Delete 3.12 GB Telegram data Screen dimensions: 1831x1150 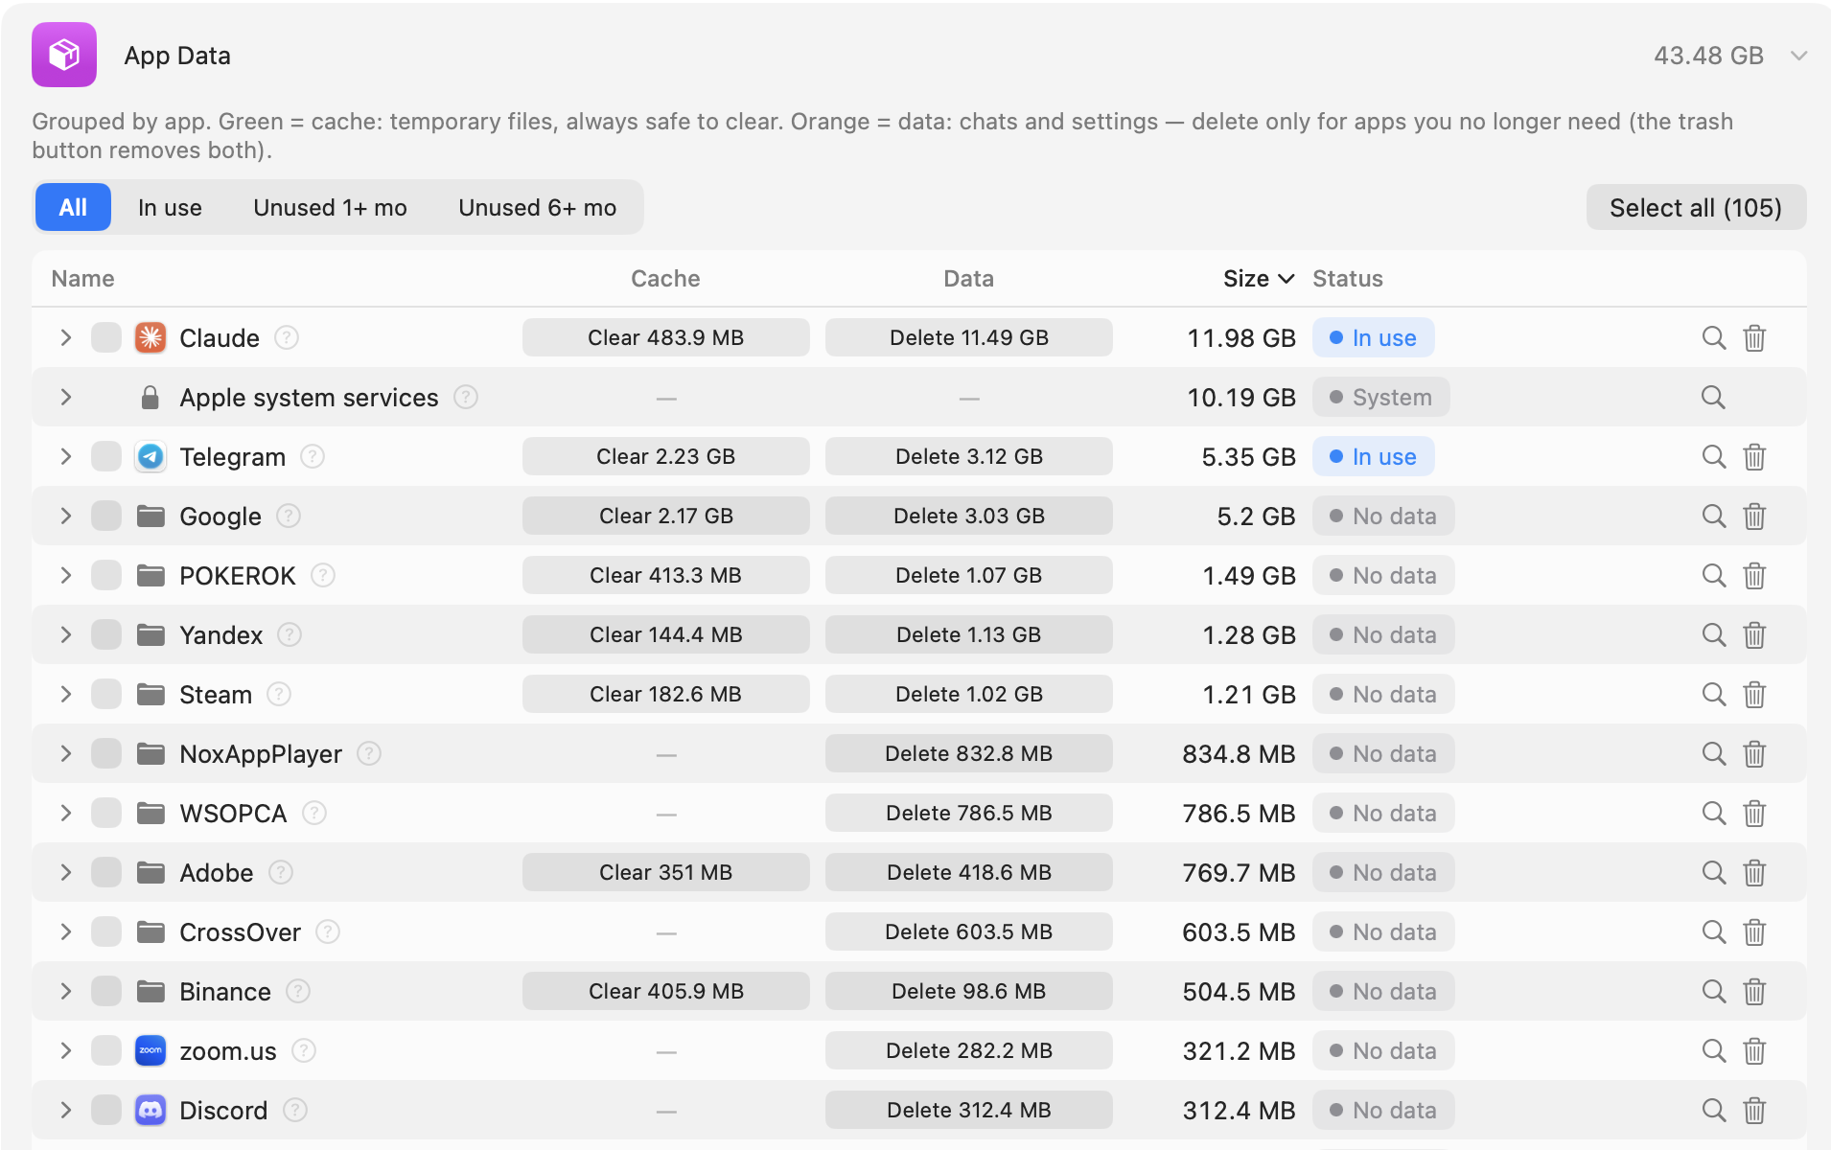(x=968, y=456)
